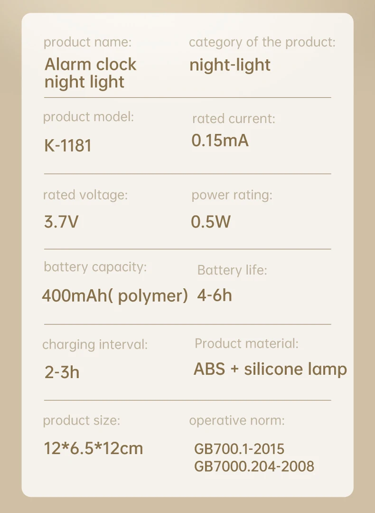Click the 'rated current:' label
Screen dimensions: 375x513
(234, 119)
